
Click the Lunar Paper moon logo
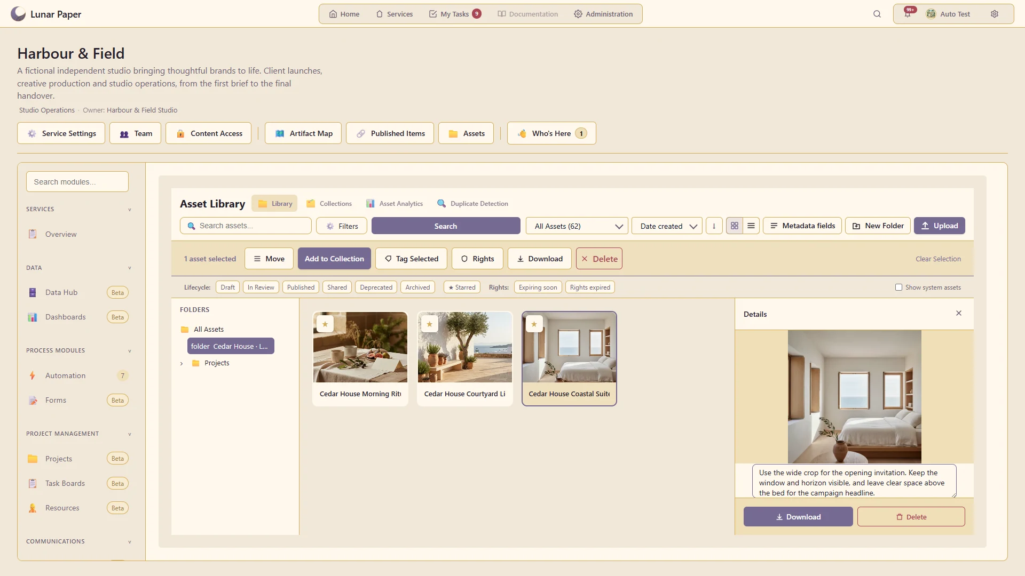click(x=18, y=14)
